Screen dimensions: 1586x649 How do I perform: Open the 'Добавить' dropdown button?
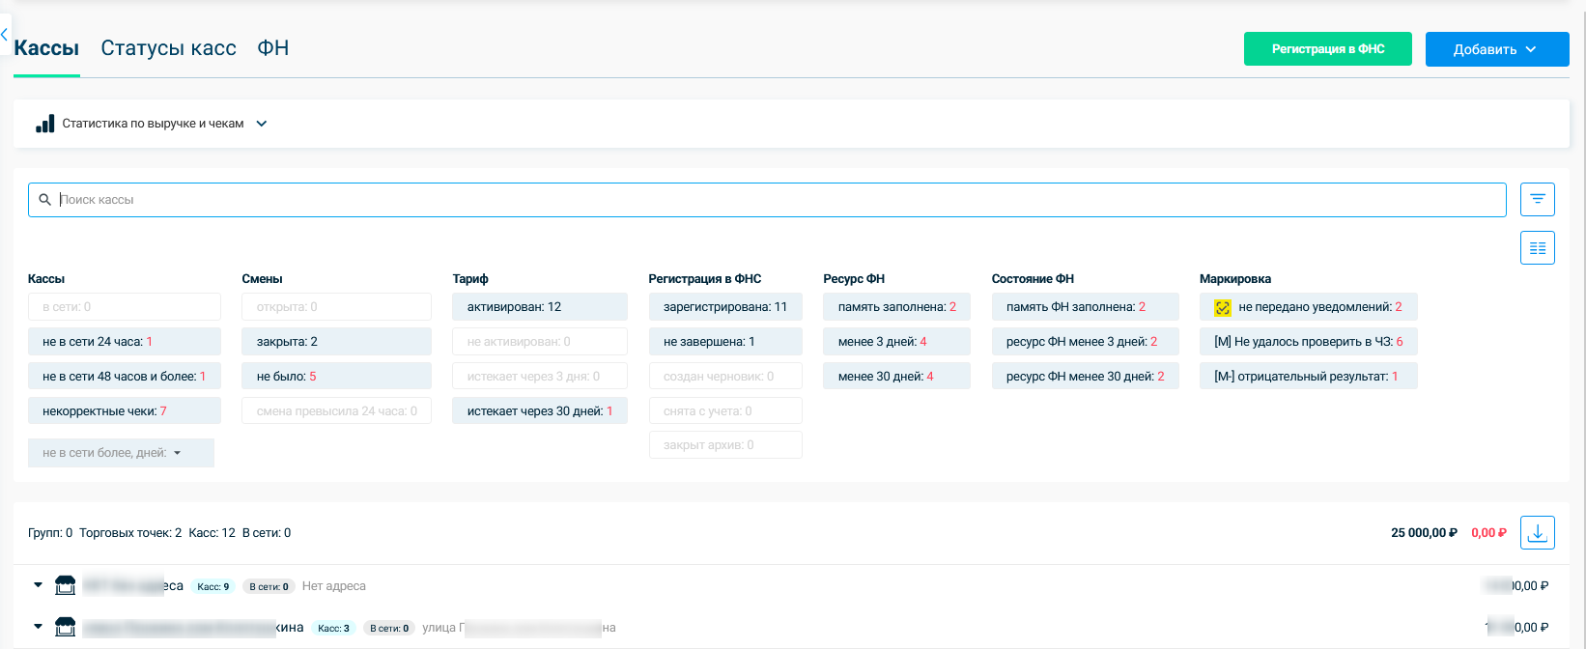click(1496, 49)
